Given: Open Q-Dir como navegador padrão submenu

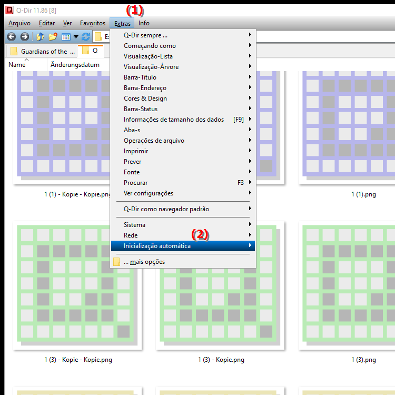Looking at the screenshot, I should point(183,209).
